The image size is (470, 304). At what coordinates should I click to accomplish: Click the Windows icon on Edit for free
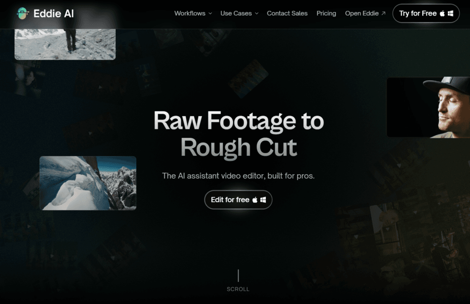point(263,199)
